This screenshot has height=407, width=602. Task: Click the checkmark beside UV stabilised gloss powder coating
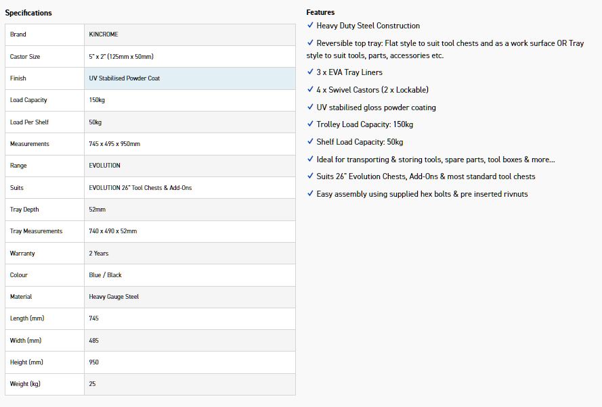[309, 107]
